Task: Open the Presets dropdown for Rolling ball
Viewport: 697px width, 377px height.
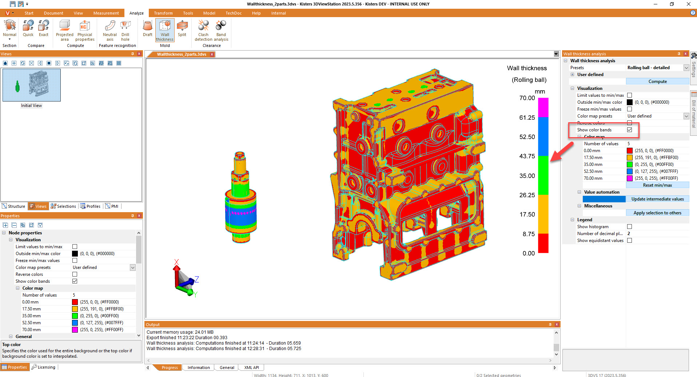Action: tap(686, 68)
